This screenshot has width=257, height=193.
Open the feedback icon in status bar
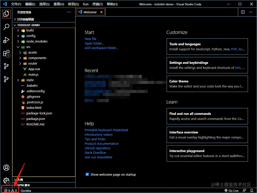pos(244,190)
